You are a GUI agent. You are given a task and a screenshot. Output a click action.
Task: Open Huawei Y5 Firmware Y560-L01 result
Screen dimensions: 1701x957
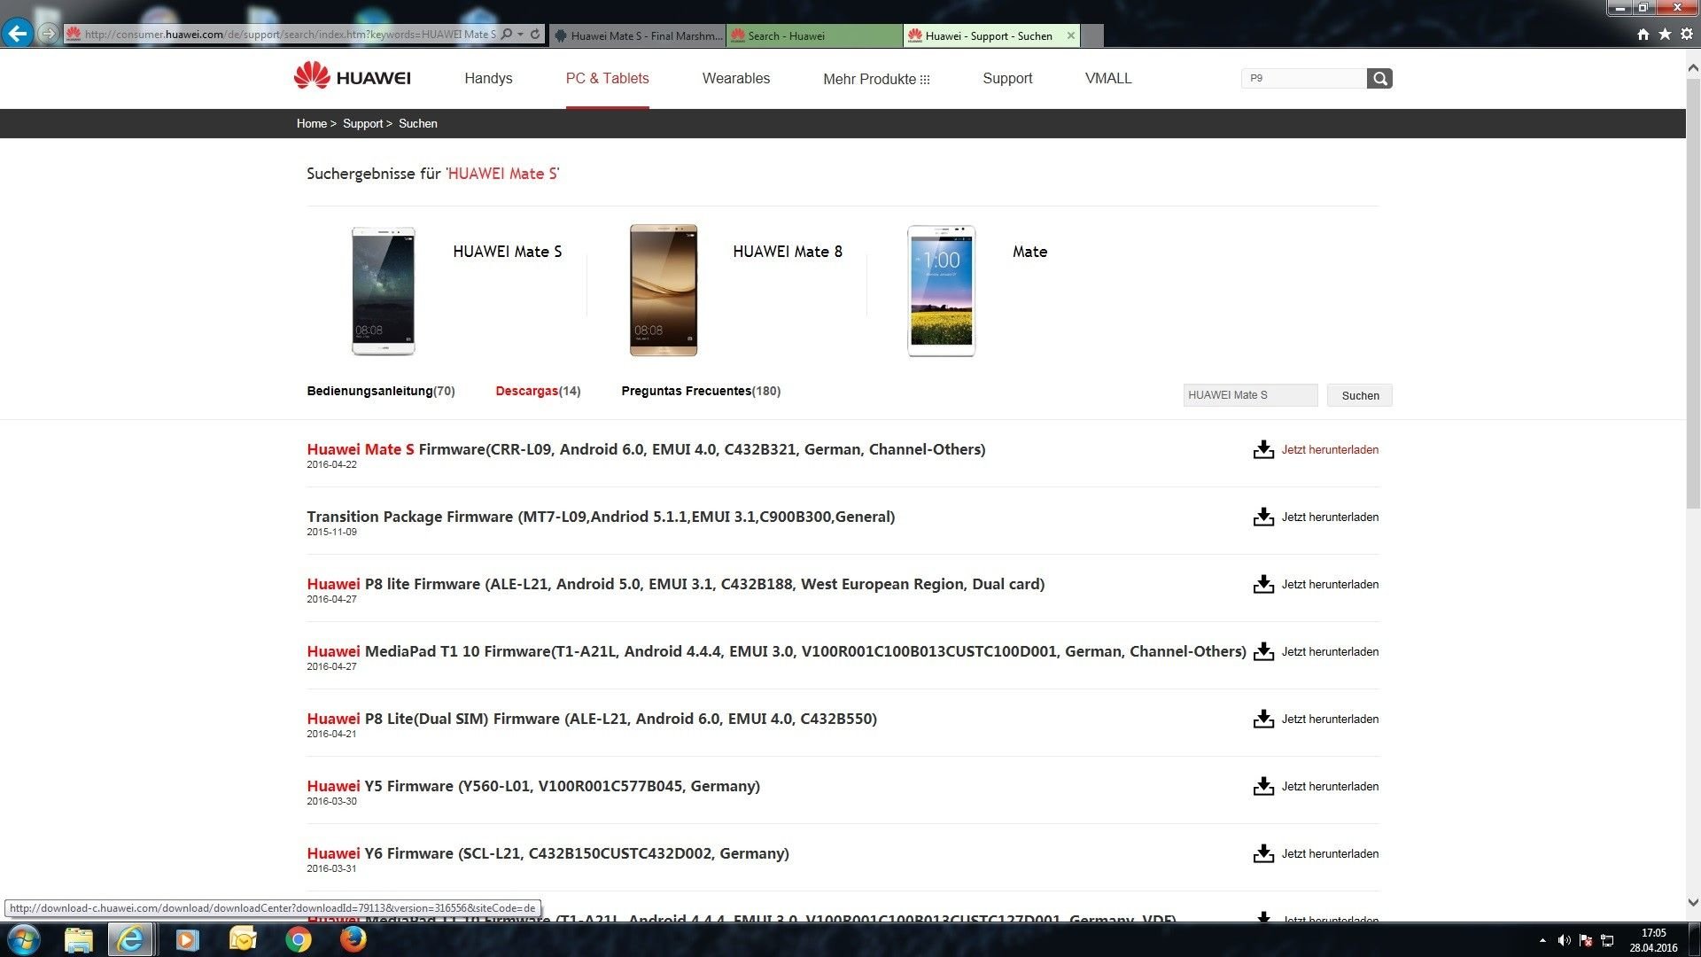[x=533, y=786]
